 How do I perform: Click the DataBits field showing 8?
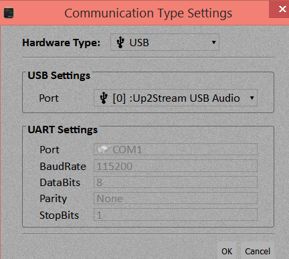point(175,182)
